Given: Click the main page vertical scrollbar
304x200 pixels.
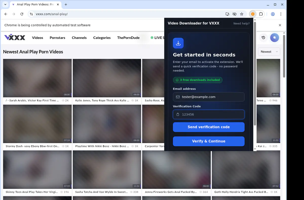Looking at the screenshot, I should [x=284, y=56].
